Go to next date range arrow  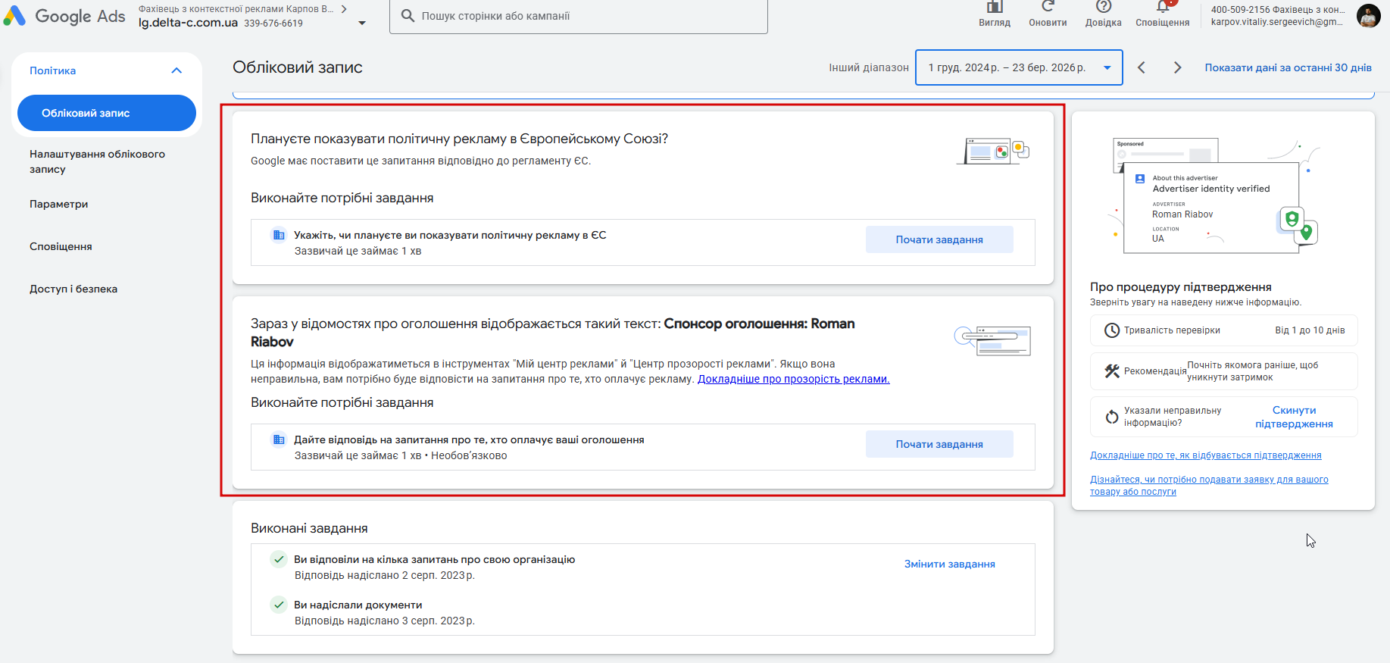pyautogui.click(x=1177, y=67)
